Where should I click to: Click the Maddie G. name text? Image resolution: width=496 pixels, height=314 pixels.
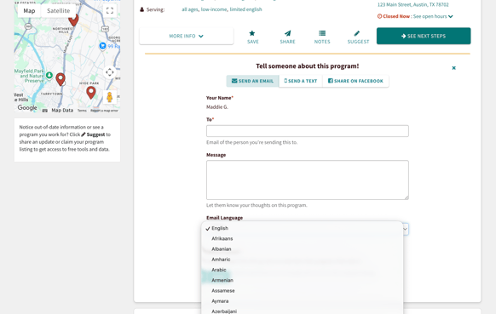tap(217, 107)
